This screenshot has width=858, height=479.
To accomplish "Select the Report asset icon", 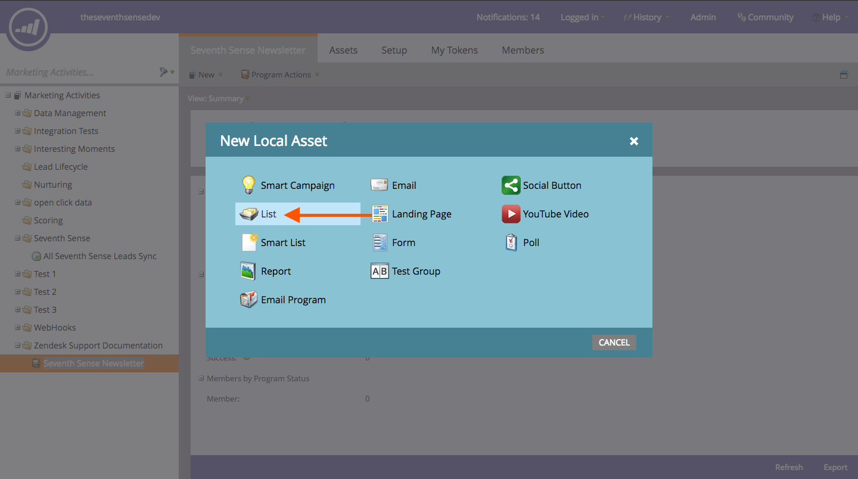I will point(248,271).
